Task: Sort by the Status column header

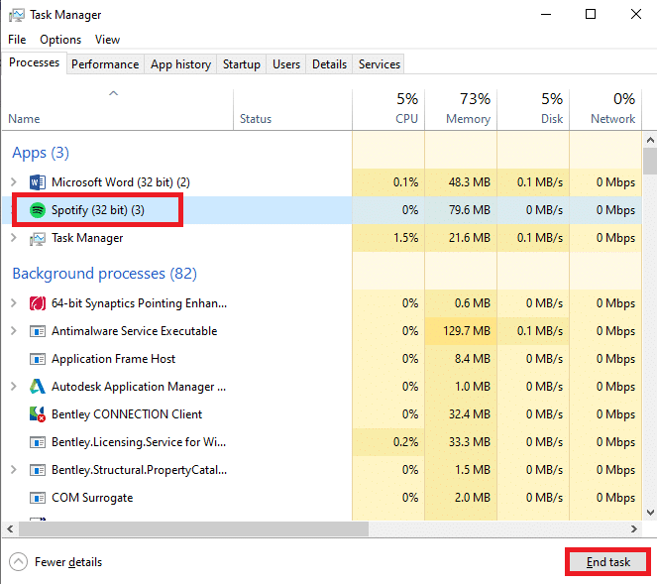Action: [x=292, y=109]
